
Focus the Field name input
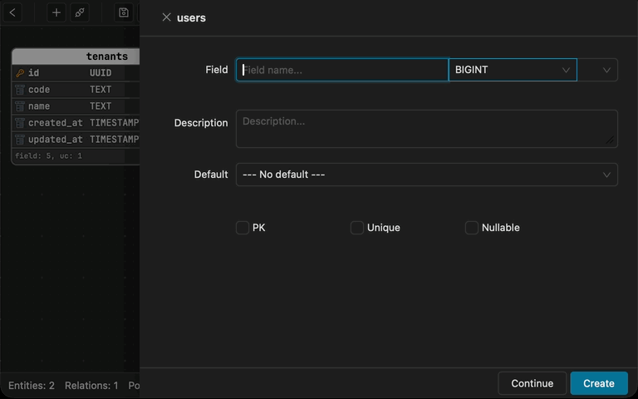tap(342, 70)
